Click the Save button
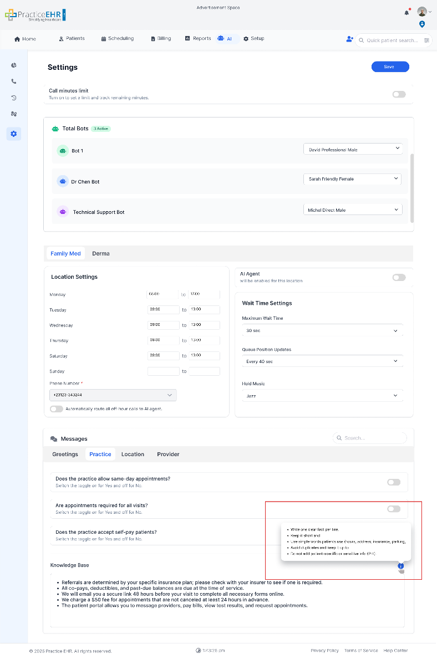The width and height of the screenshot is (437, 659). (390, 67)
